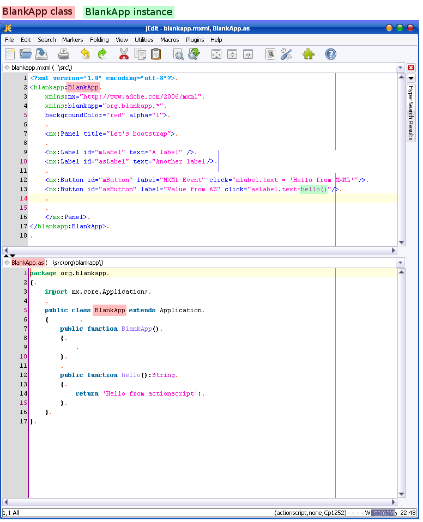Open buffer options icon
Screen dimensions: 423x522
(270, 54)
